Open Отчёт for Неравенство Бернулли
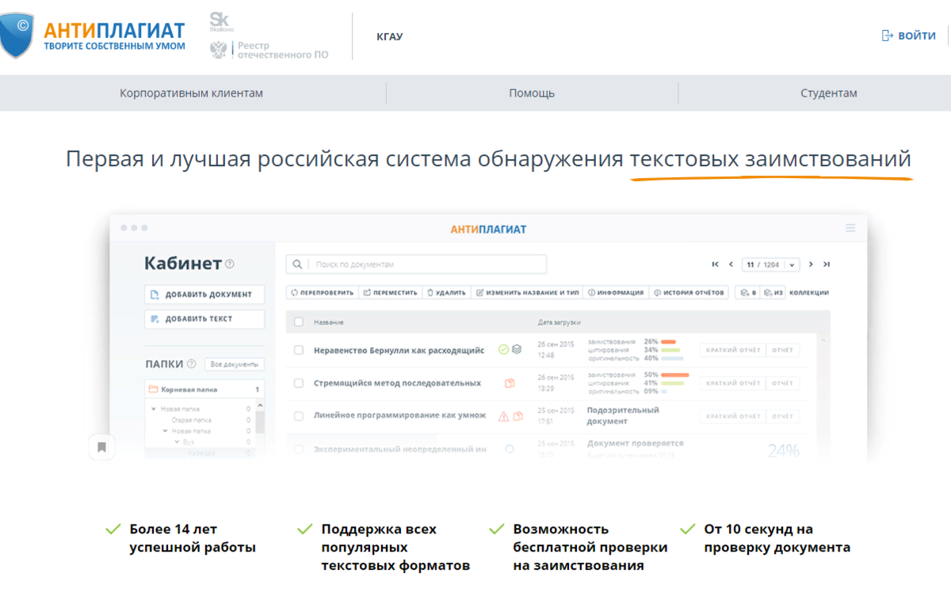The height and width of the screenshot is (607, 951). pyautogui.click(x=782, y=350)
